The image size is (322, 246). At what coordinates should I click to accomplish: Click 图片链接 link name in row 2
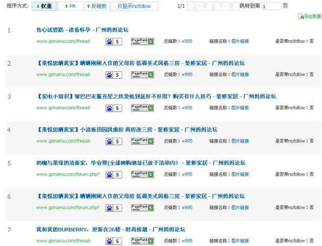(x=240, y=74)
